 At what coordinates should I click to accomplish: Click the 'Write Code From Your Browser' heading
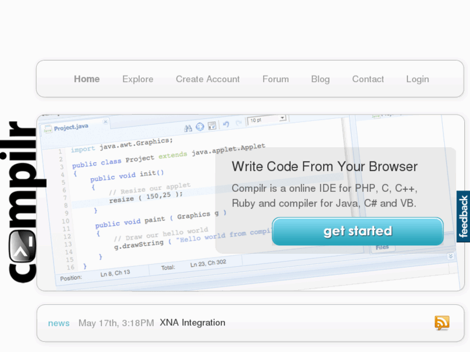coord(325,167)
